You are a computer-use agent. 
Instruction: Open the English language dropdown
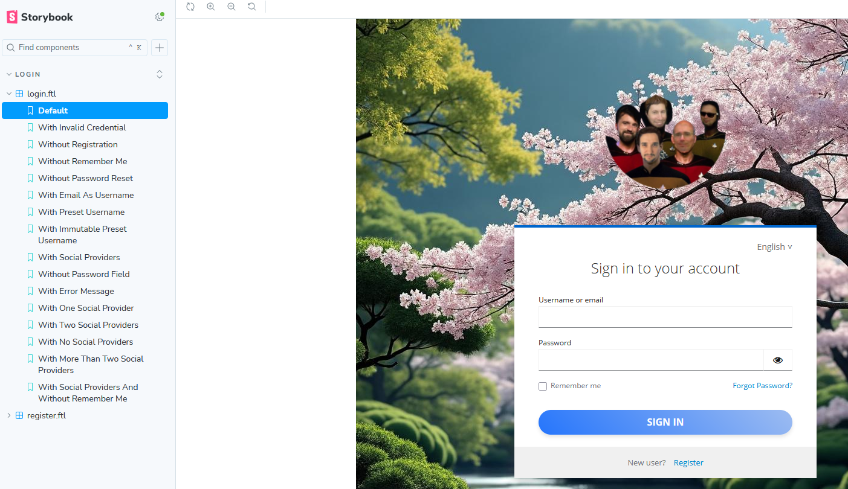pos(774,247)
